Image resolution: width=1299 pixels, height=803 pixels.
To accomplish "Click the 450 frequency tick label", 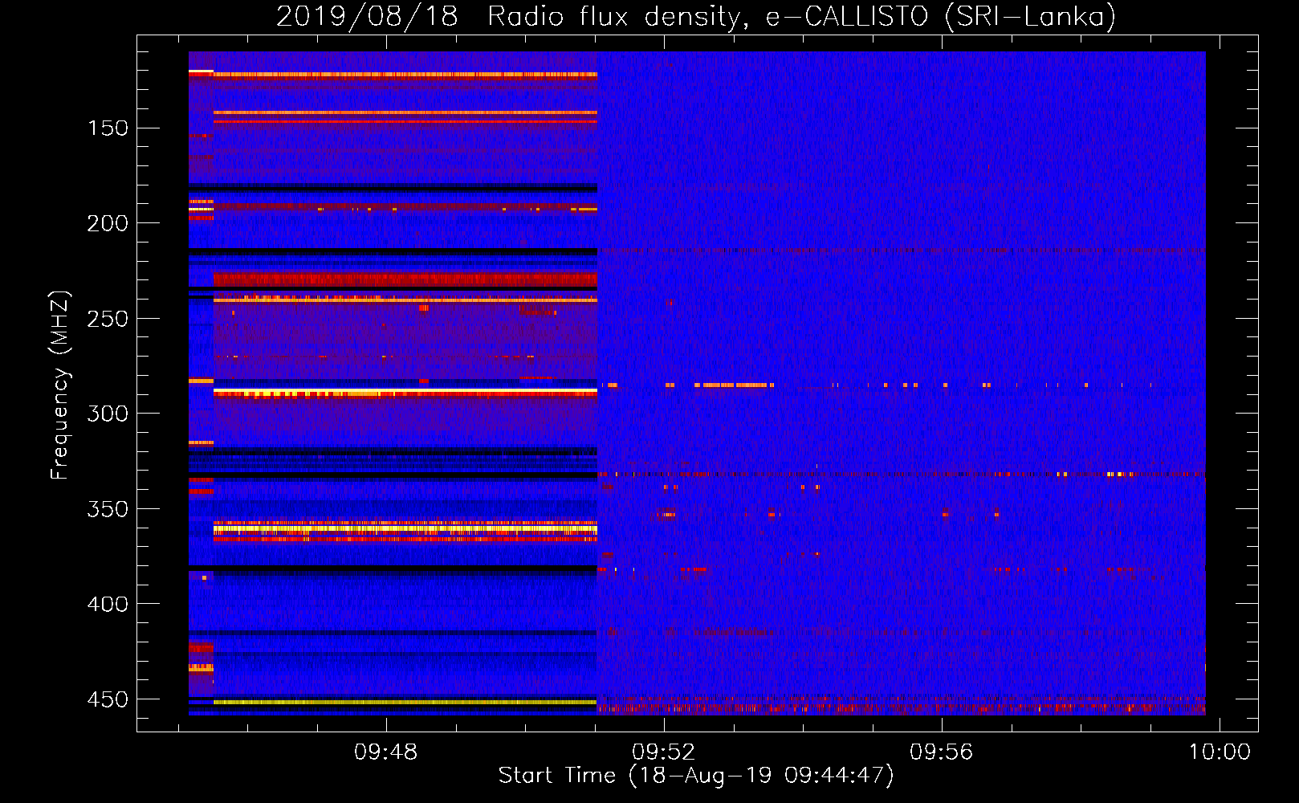I will point(108,699).
